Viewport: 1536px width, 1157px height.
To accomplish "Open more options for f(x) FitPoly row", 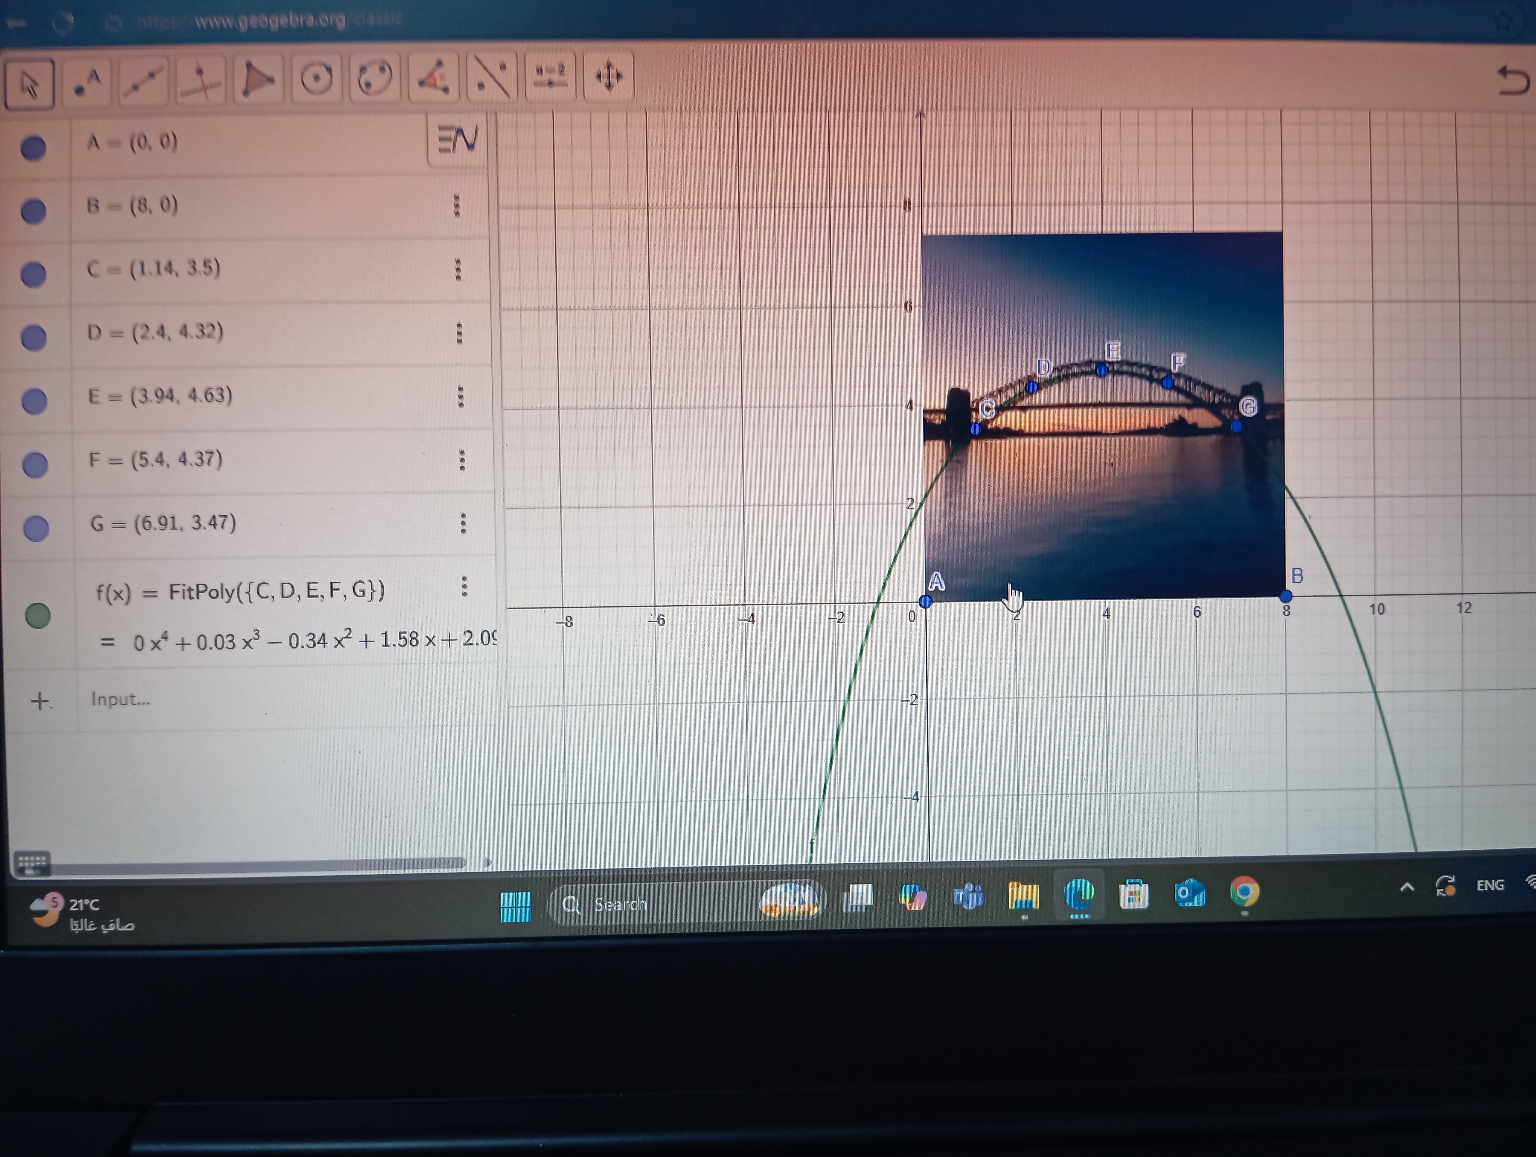I will pyautogui.click(x=465, y=587).
